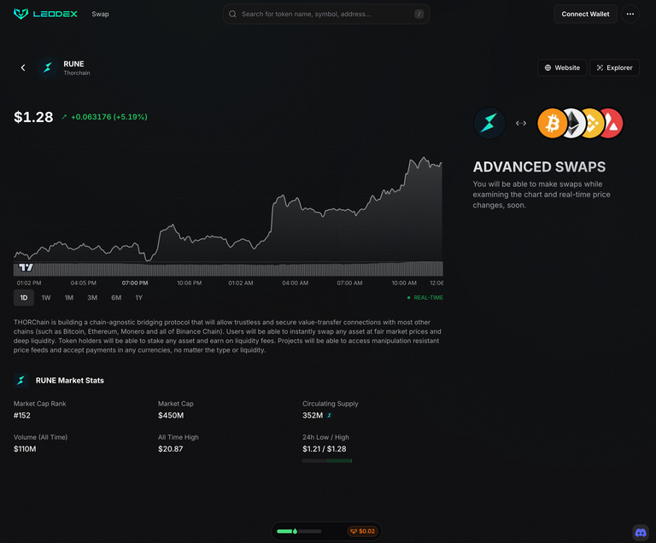The height and width of the screenshot is (543, 656).
Task: Click the green progress bar at bottom
Action: (x=299, y=531)
